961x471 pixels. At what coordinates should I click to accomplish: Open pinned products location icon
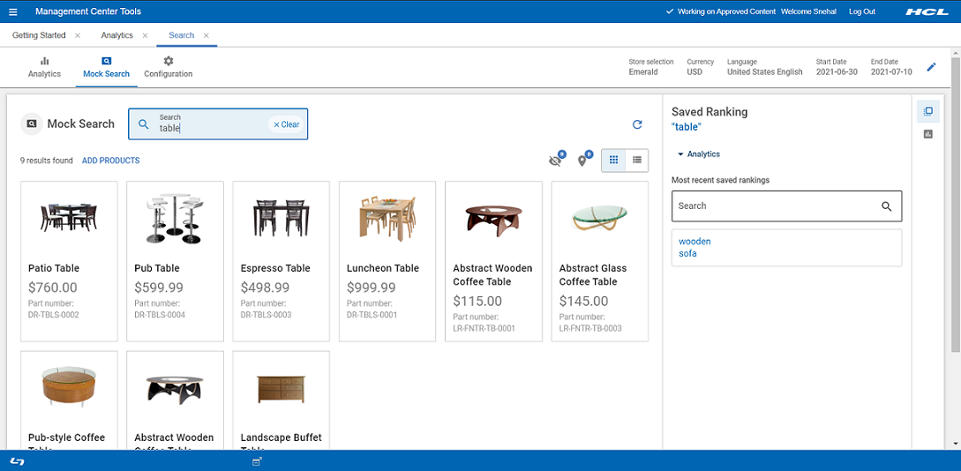(x=582, y=161)
